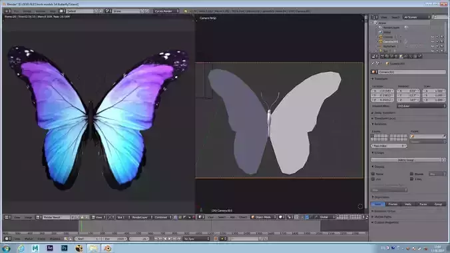
Task: Select the Frames duplication tab
Action: point(393,204)
